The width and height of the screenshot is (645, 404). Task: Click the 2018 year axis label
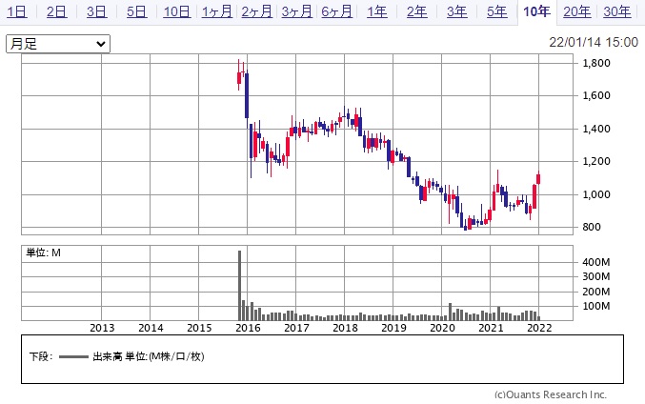[x=345, y=328]
